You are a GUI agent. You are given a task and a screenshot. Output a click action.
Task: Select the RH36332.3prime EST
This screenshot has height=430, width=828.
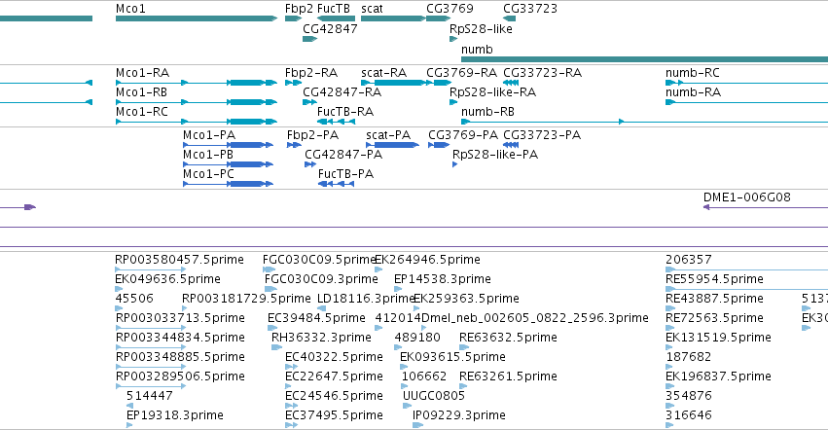click(322, 337)
